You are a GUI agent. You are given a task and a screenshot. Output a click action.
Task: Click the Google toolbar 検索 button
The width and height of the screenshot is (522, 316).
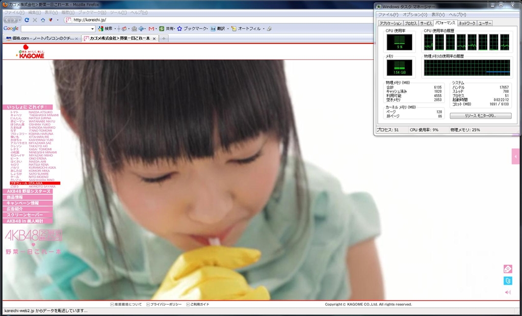tap(105, 29)
